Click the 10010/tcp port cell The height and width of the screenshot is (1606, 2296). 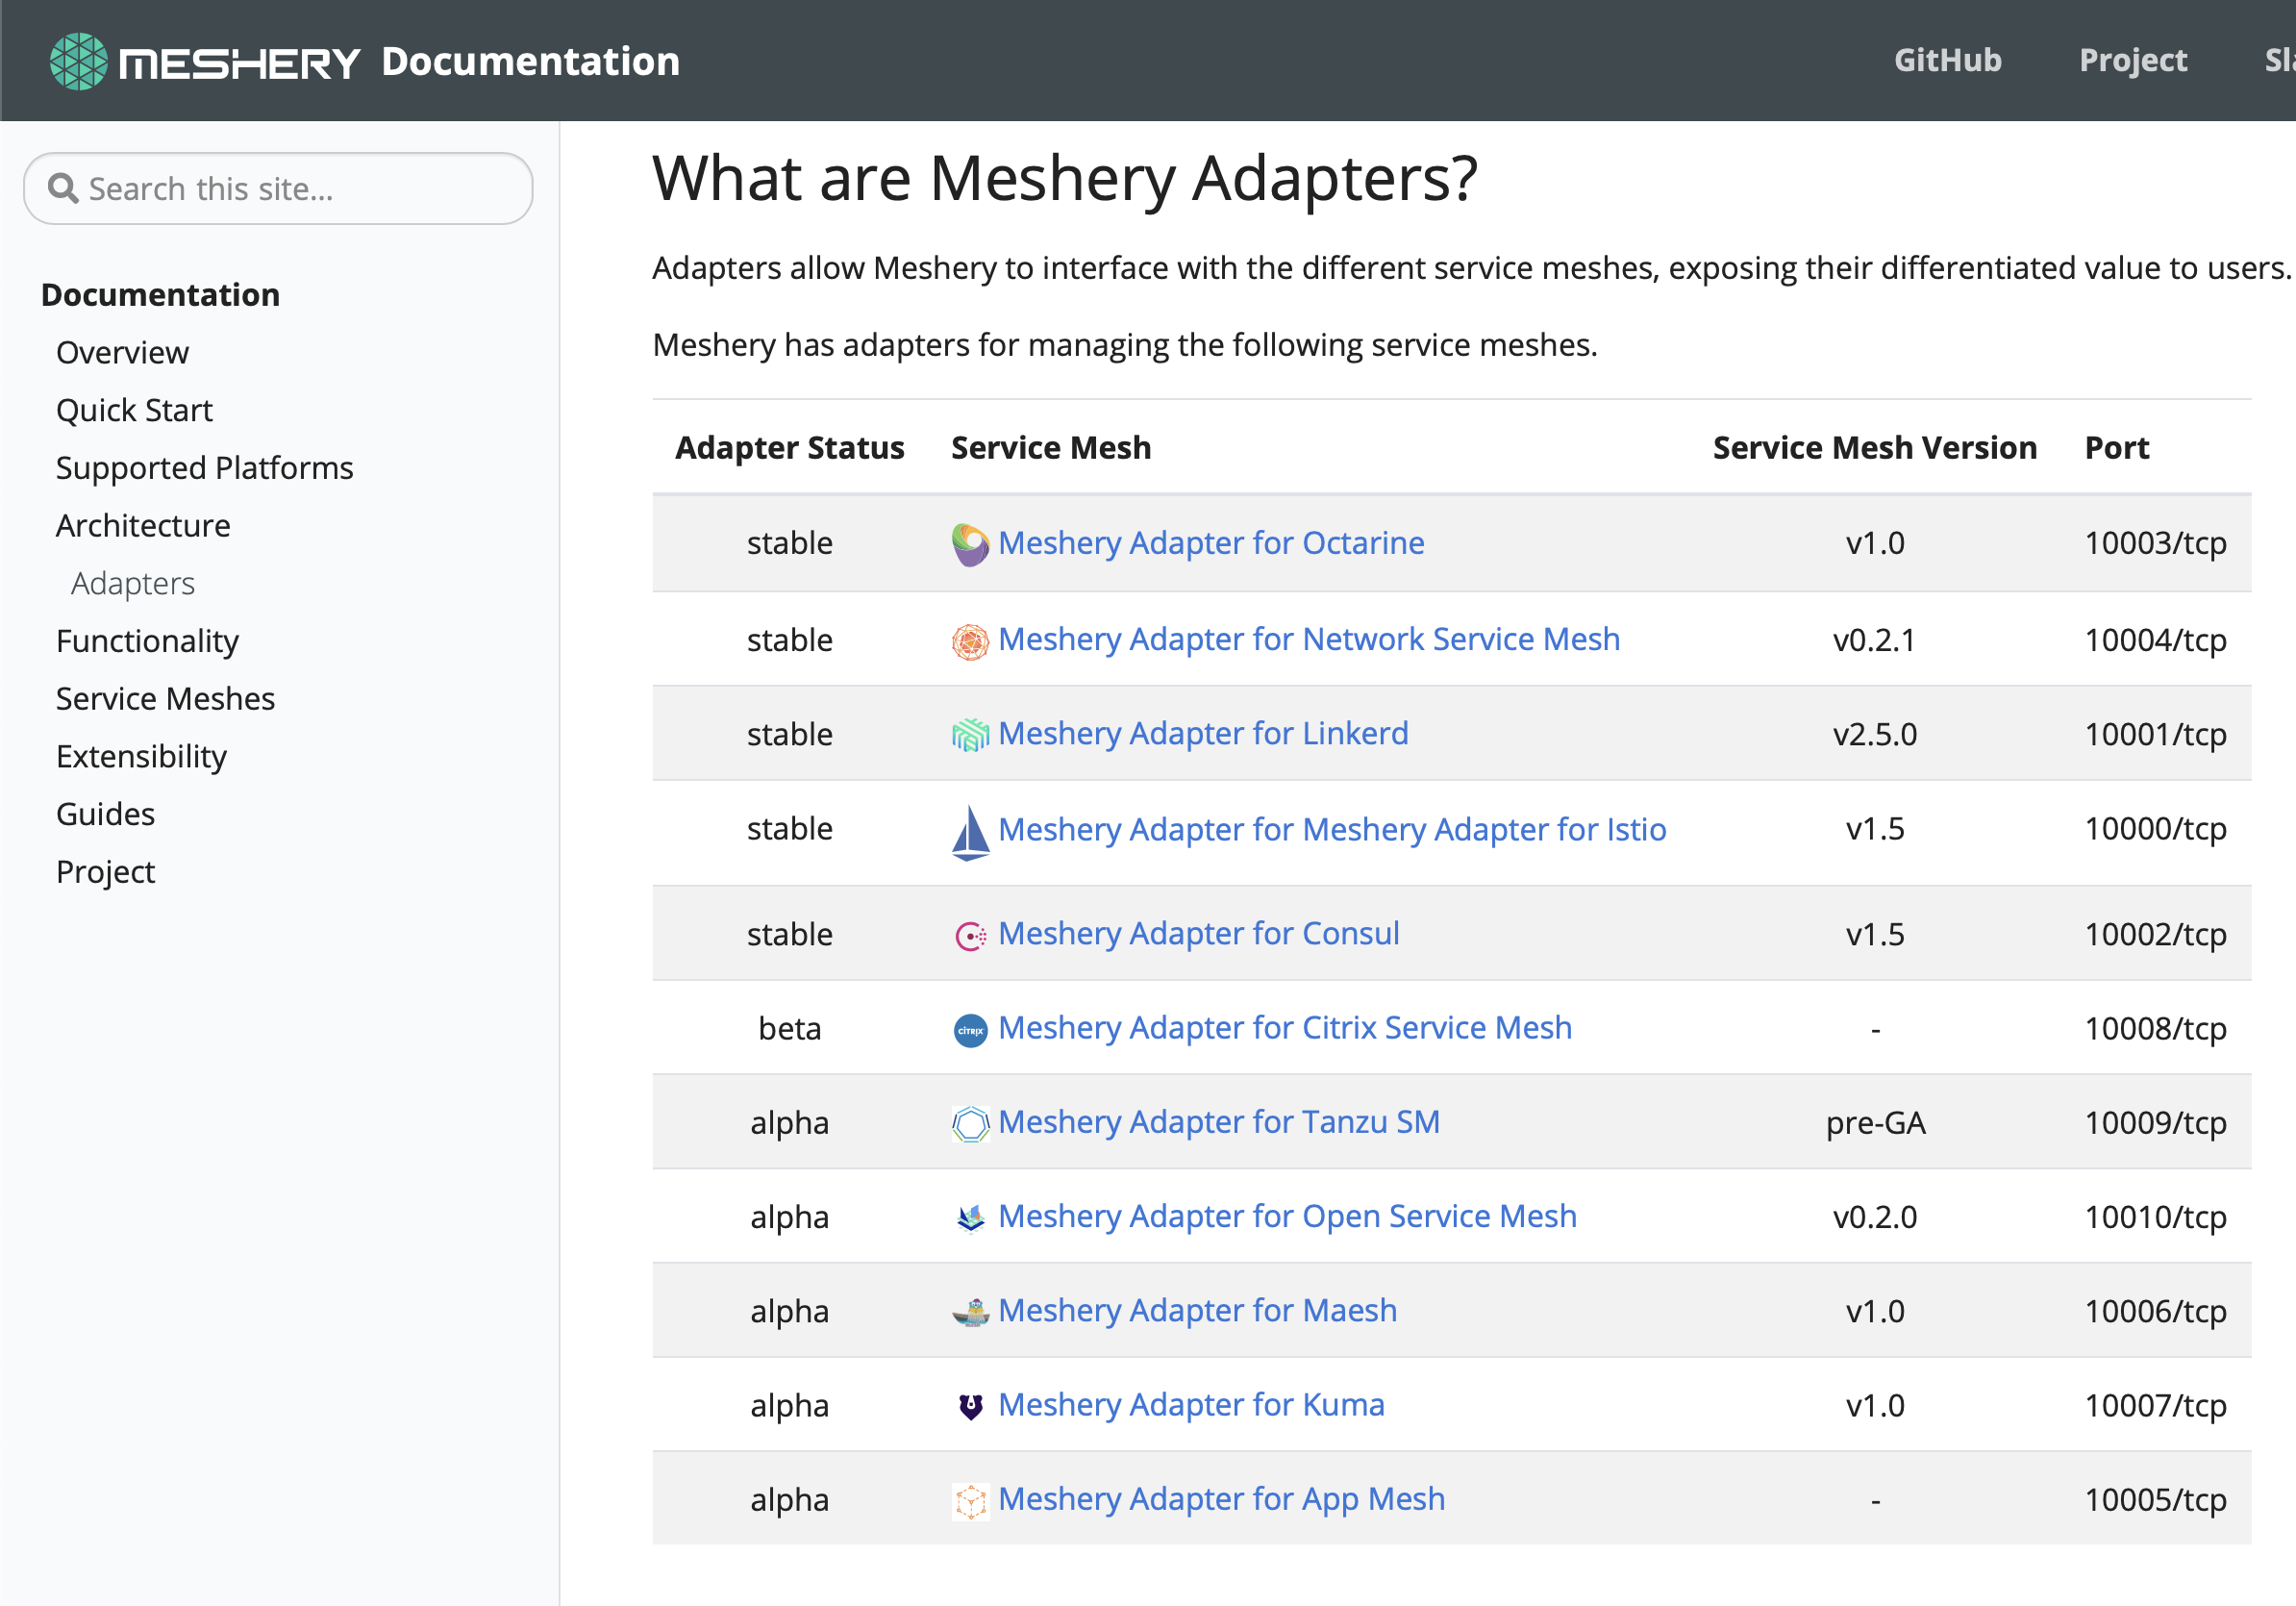click(x=2155, y=1217)
